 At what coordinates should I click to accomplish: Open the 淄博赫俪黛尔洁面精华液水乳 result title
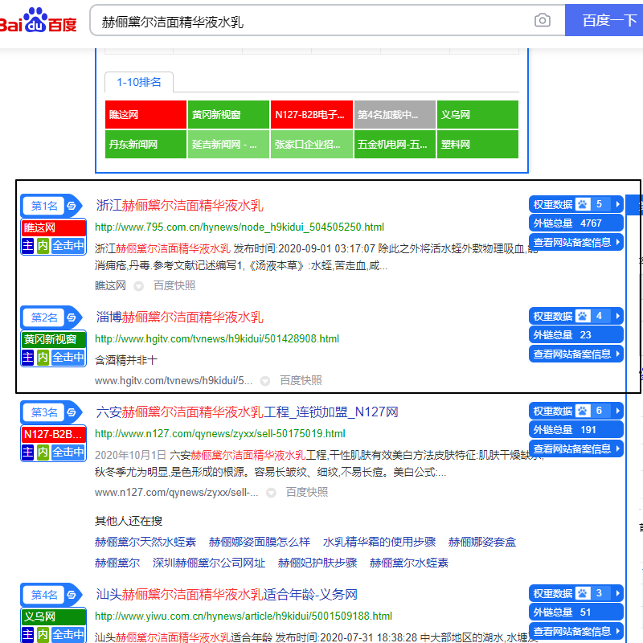pos(179,317)
